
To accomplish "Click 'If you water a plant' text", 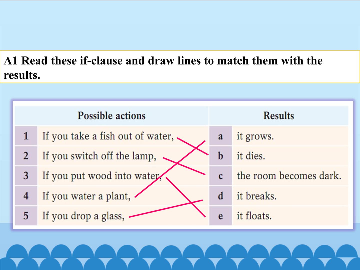I will pos(86,196).
